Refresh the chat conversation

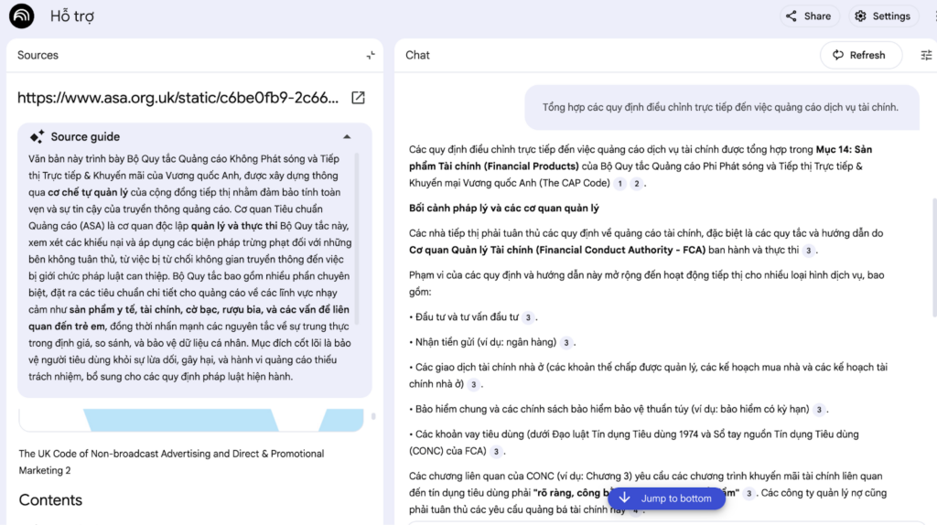click(x=858, y=55)
